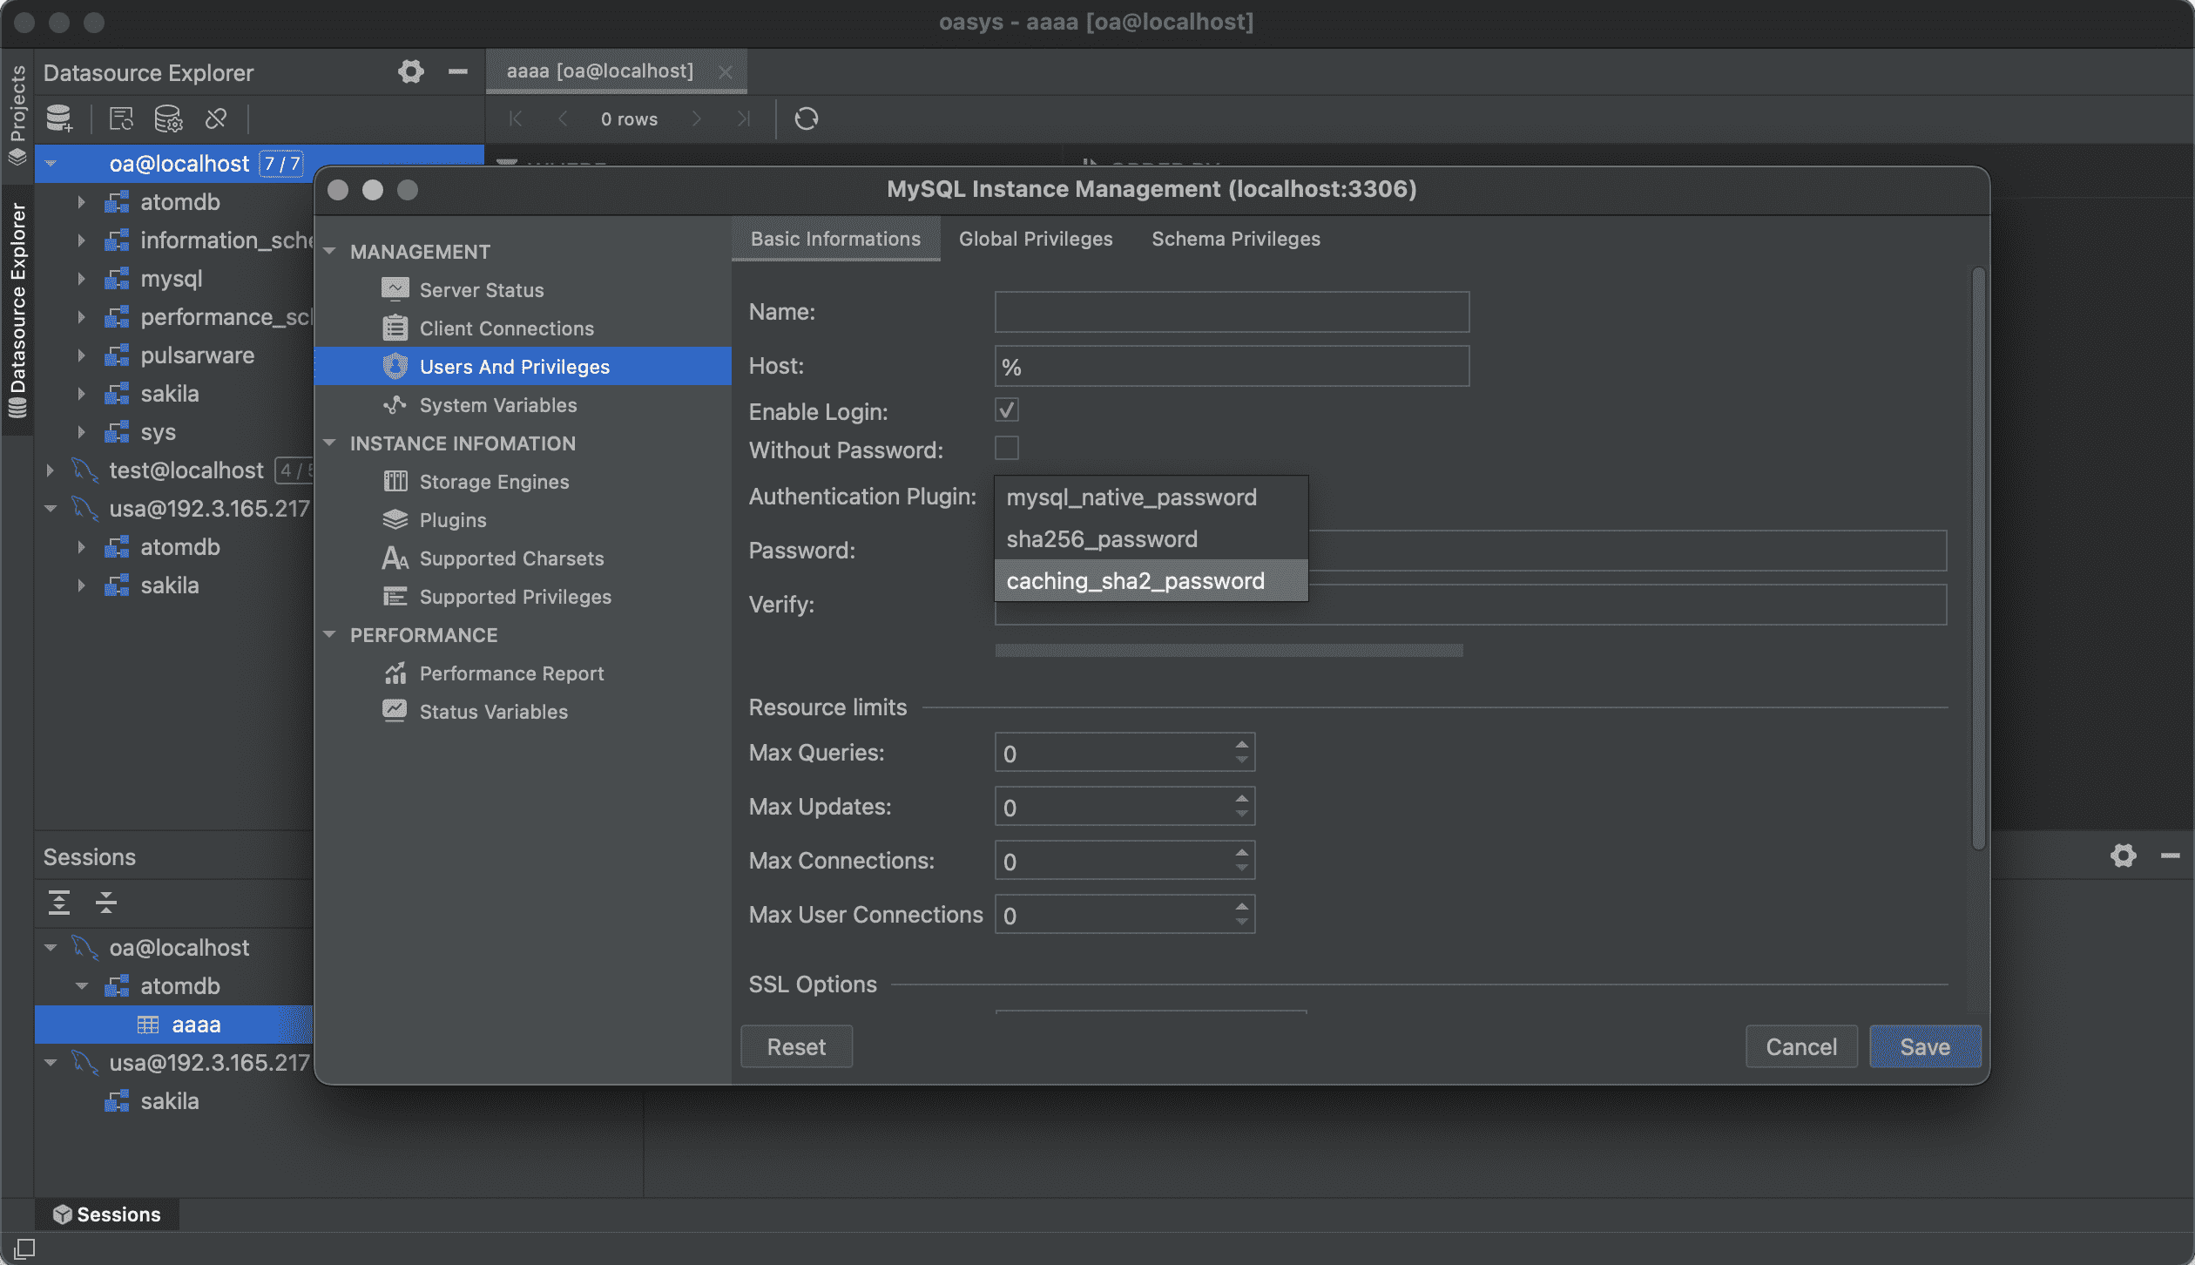Go to the last page of rows
This screenshot has height=1265, width=2195.
coord(743,118)
